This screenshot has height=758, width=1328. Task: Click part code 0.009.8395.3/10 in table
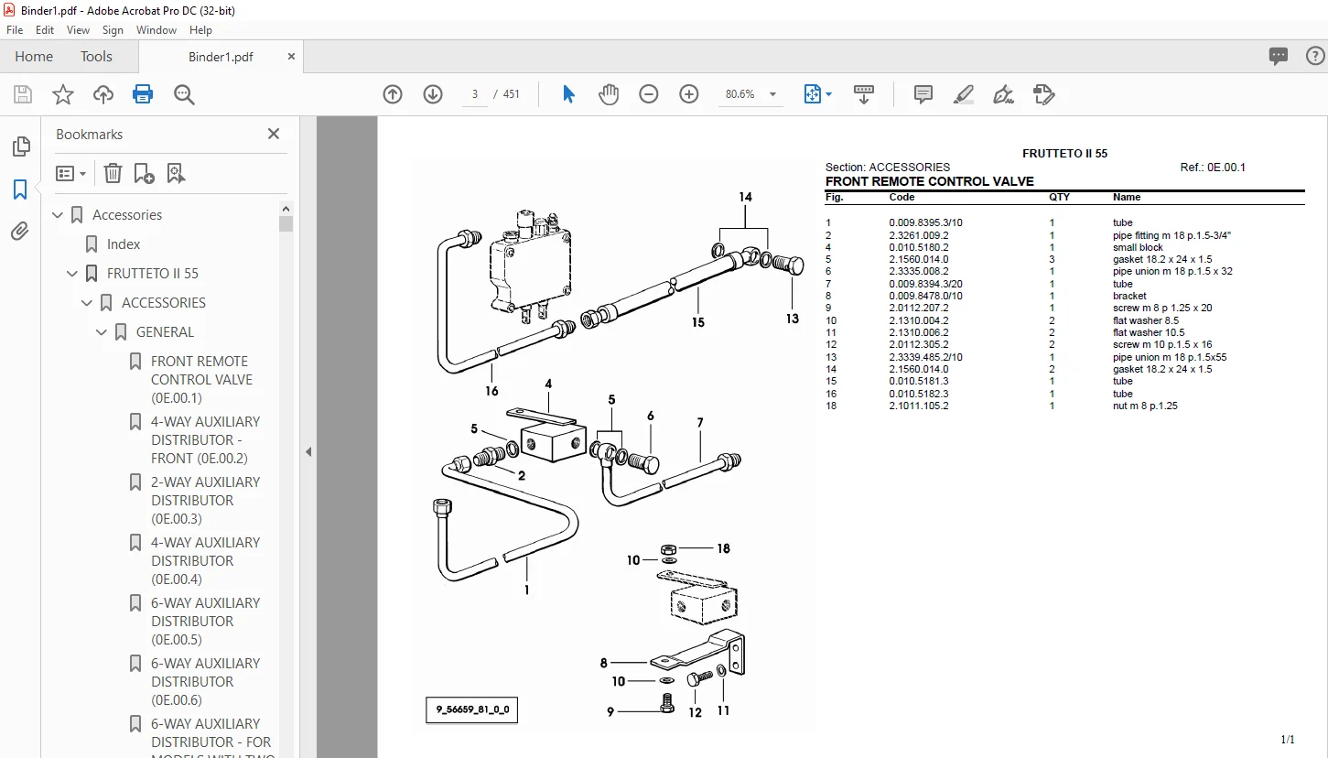click(x=925, y=223)
